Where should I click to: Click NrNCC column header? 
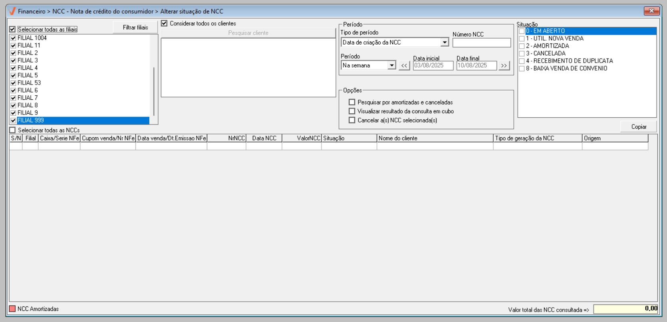pos(227,138)
